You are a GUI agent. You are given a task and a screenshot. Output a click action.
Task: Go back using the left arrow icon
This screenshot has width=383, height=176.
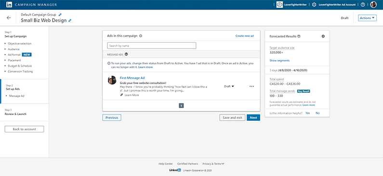pyautogui.click(x=9, y=18)
